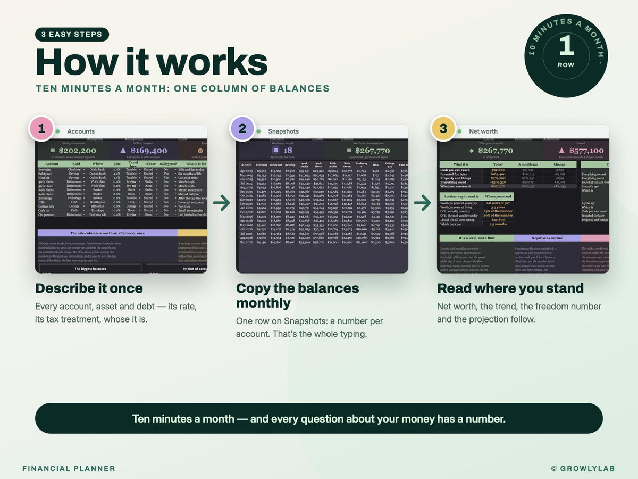This screenshot has height=479, width=638.
Task: Click the green dot beside the Accounts title
Action: pos(57,131)
